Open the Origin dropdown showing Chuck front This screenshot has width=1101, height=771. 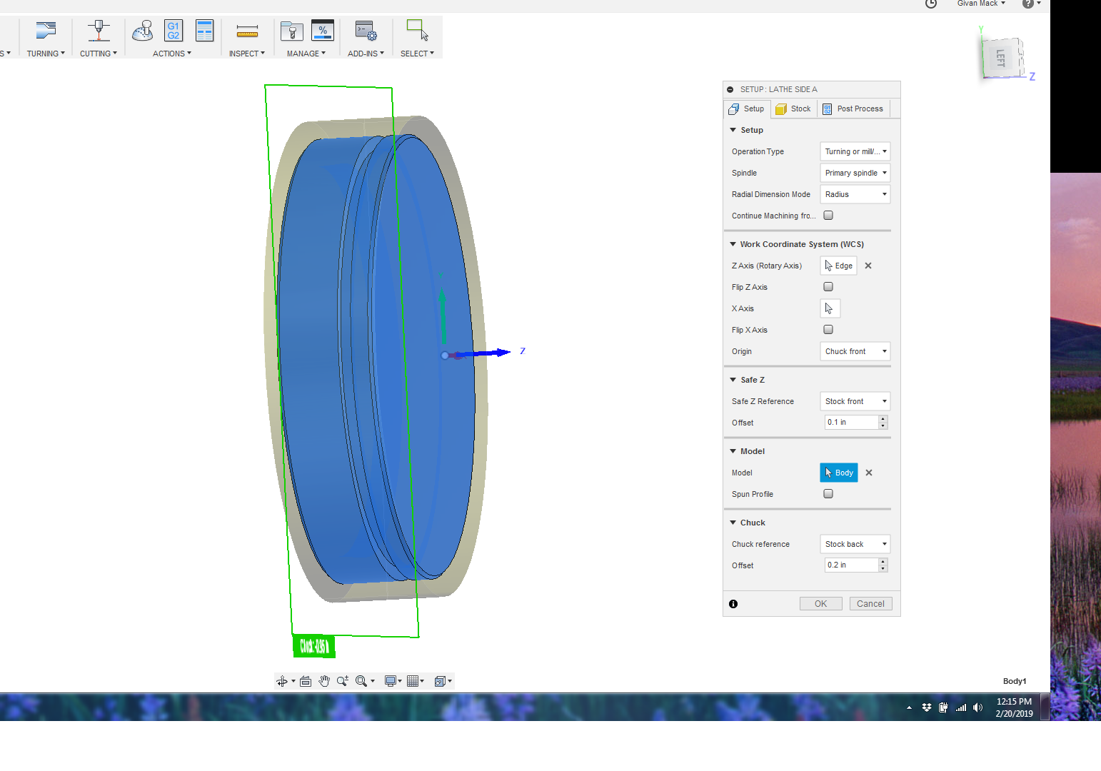click(855, 351)
